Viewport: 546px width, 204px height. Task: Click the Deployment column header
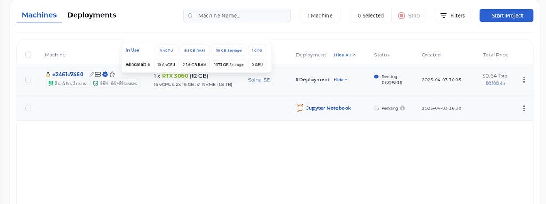coord(311,55)
